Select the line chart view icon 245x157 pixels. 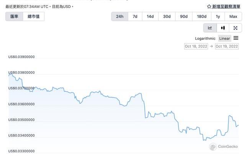[210, 28]
